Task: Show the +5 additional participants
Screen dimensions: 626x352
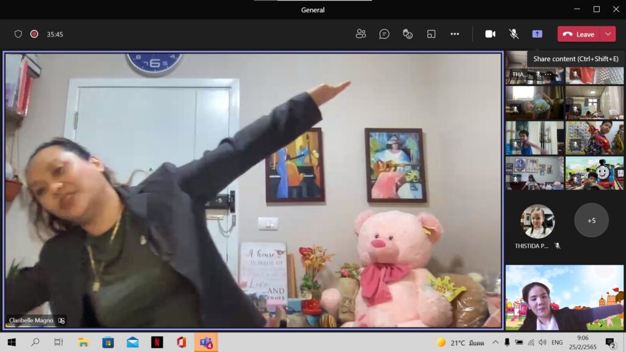Action: point(591,221)
